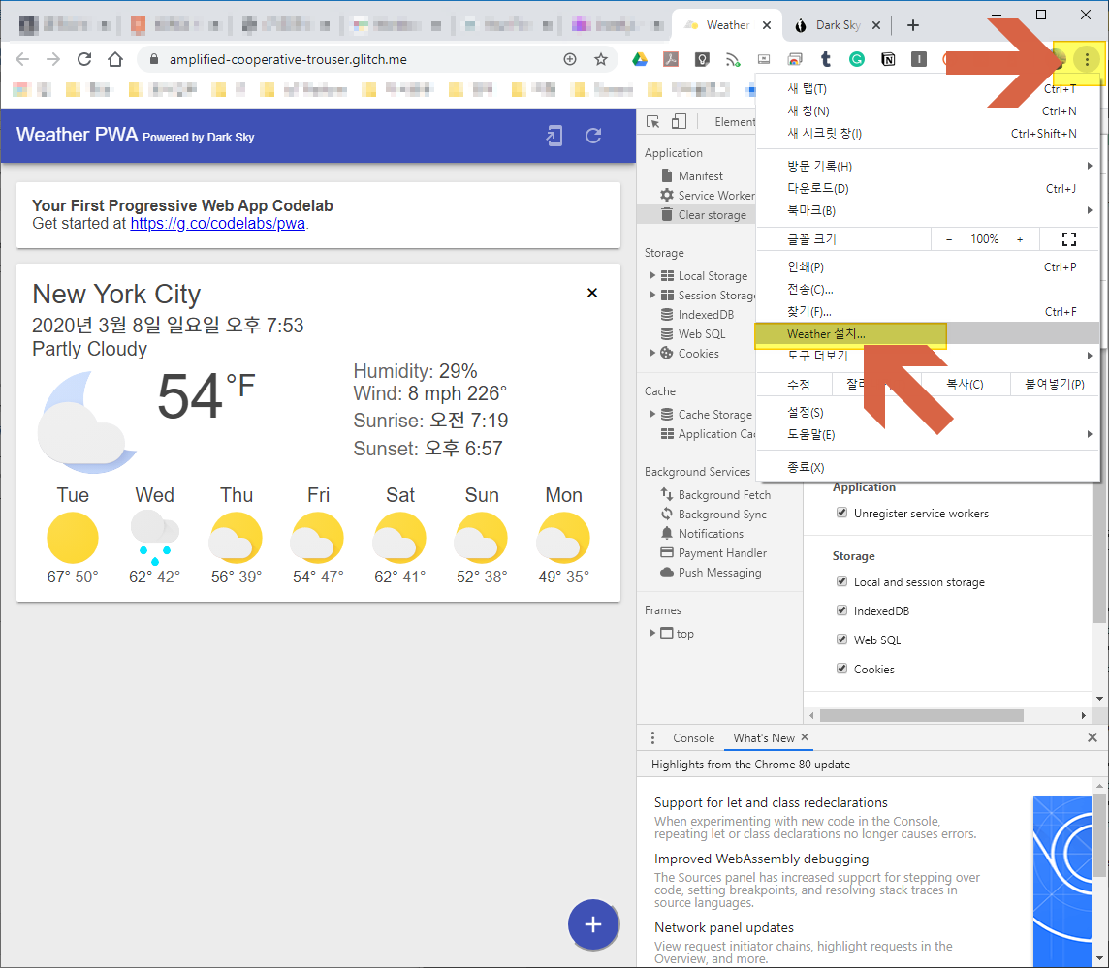Screen dimensions: 1109x968
Task: Select IndexedDB in the Storage section
Action: tap(697, 315)
